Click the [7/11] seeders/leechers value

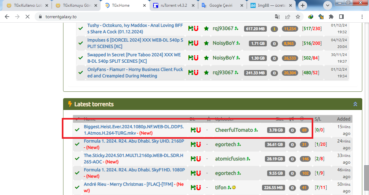[x=321, y=187]
